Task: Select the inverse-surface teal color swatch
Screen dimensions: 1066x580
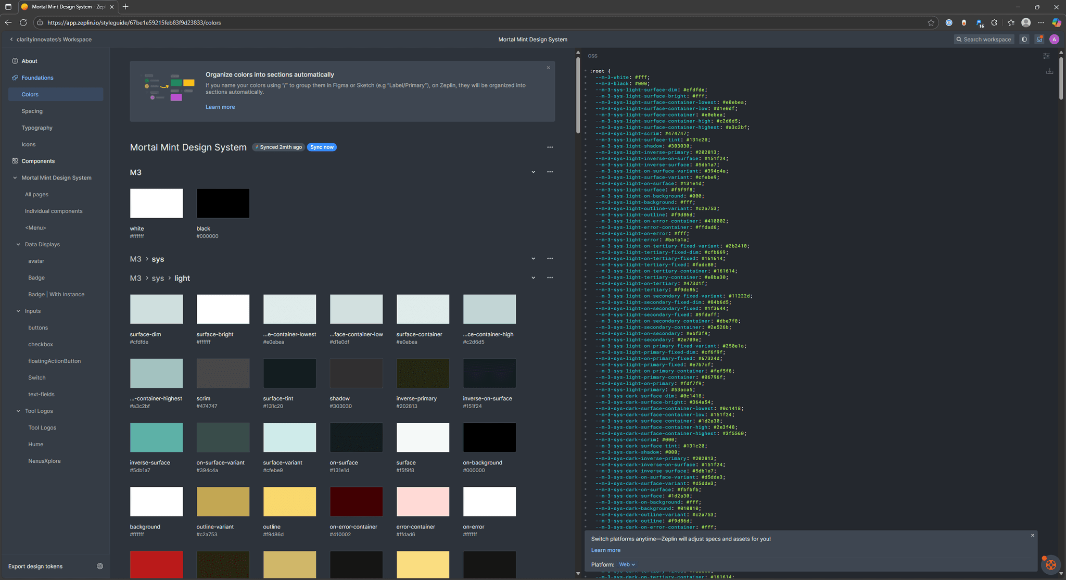Action: pyautogui.click(x=156, y=437)
